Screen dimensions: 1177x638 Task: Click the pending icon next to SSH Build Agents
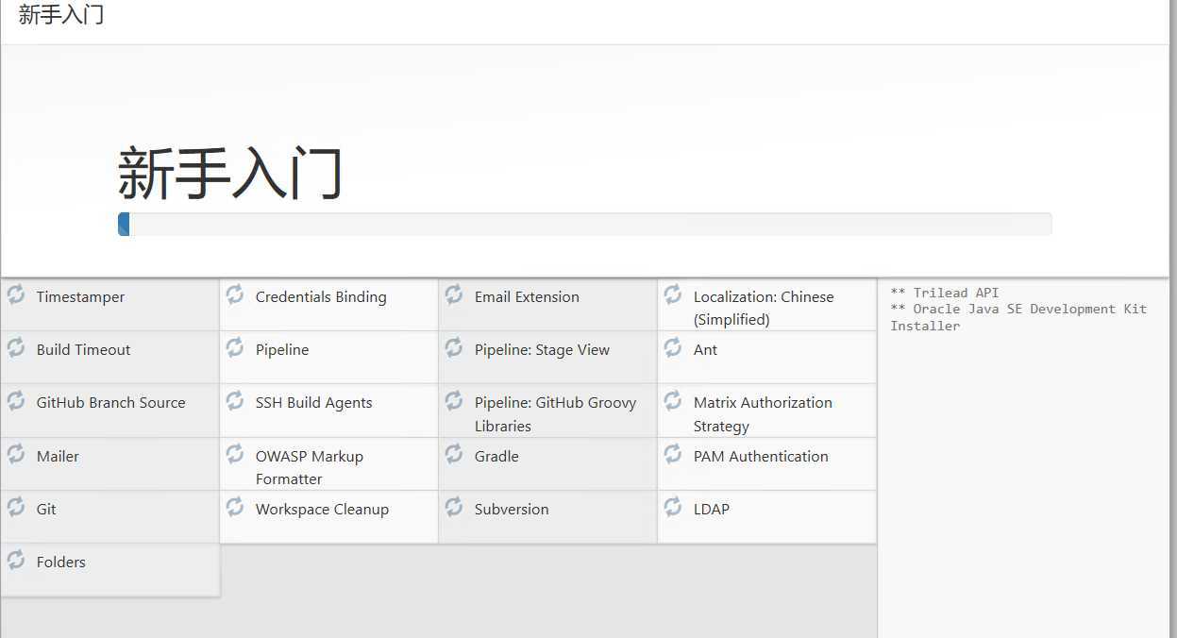[x=235, y=401]
